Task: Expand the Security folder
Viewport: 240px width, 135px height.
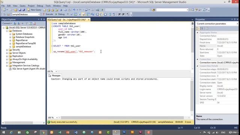Action: tap(7, 50)
